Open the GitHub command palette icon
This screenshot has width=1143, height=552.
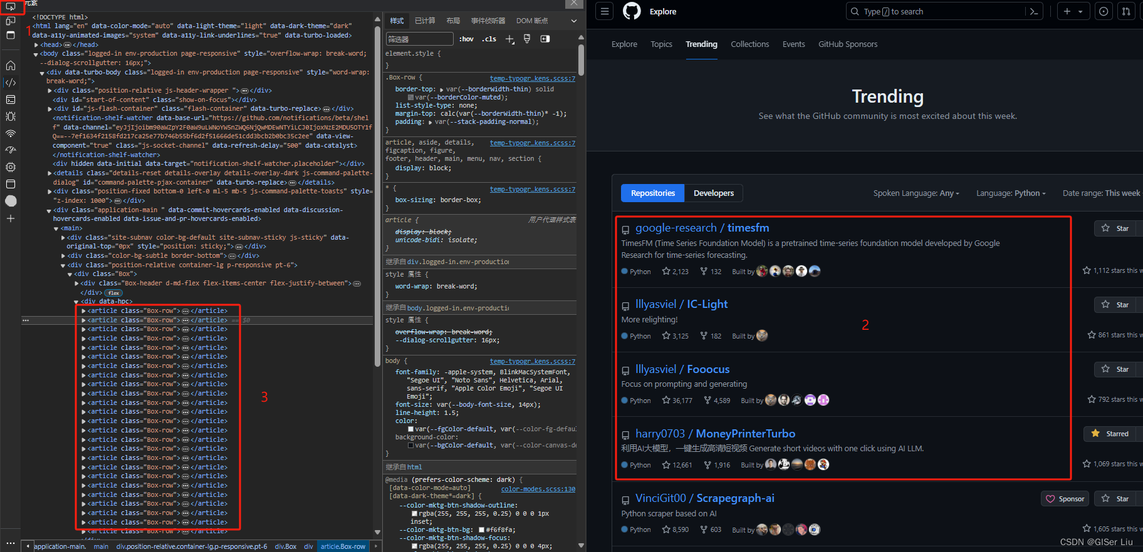point(1034,11)
